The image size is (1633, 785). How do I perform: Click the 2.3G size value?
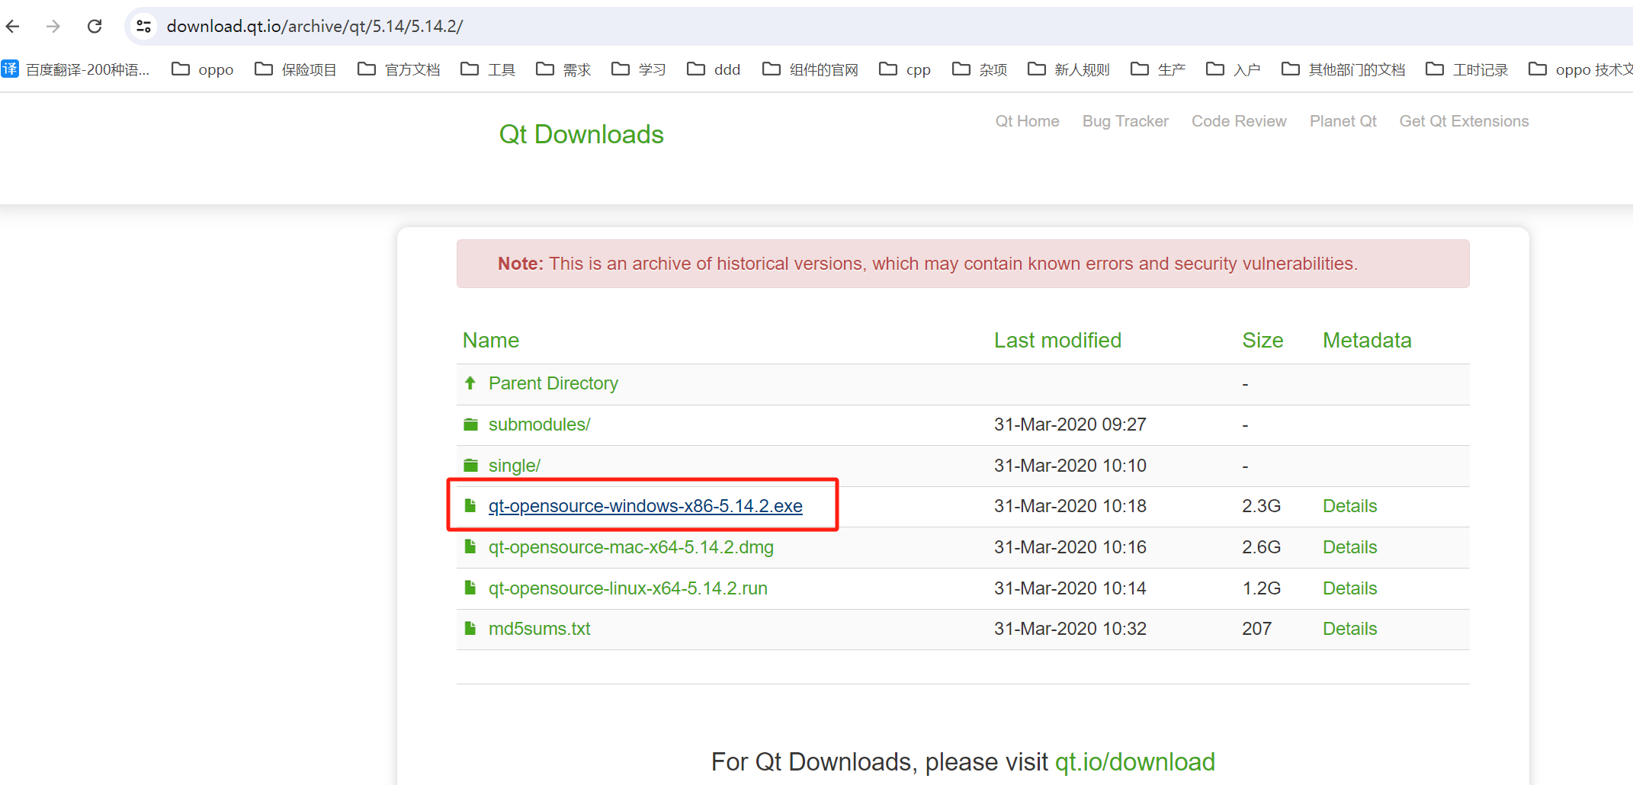coord(1261,506)
